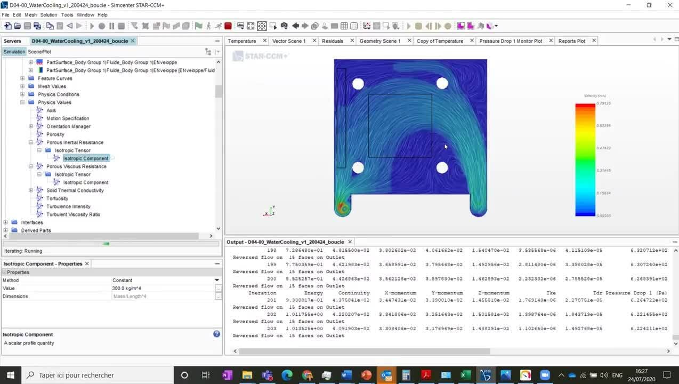The image size is (679, 384).
Task: Switch to the Geometry Scene 1 tab
Action: [x=380, y=41]
